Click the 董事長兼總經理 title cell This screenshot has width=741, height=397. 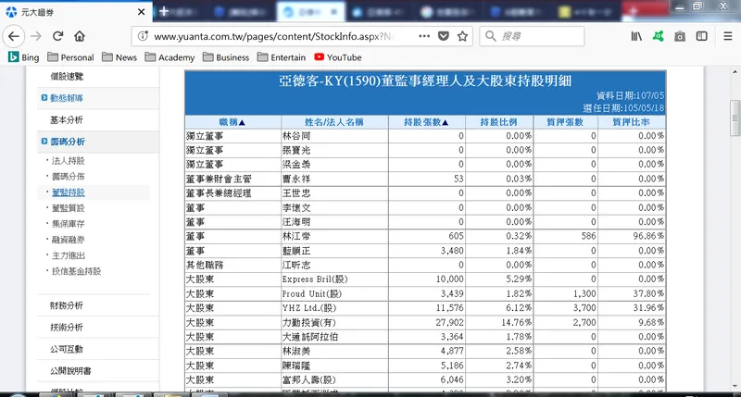click(x=233, y=193)
